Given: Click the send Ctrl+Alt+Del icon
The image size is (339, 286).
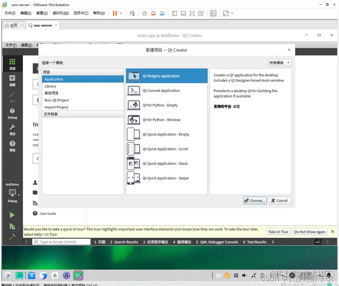Looking at the screenshot, I should click(x=132, y=13).
